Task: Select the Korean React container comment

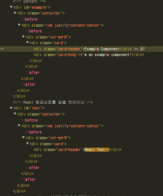Action: (53, 102)
